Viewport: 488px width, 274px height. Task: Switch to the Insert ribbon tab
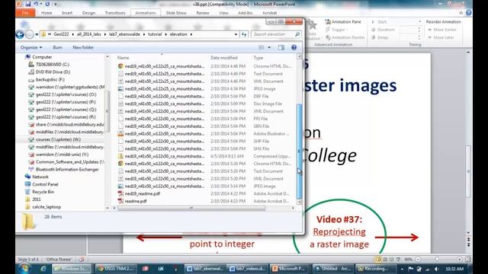(67, 13)
